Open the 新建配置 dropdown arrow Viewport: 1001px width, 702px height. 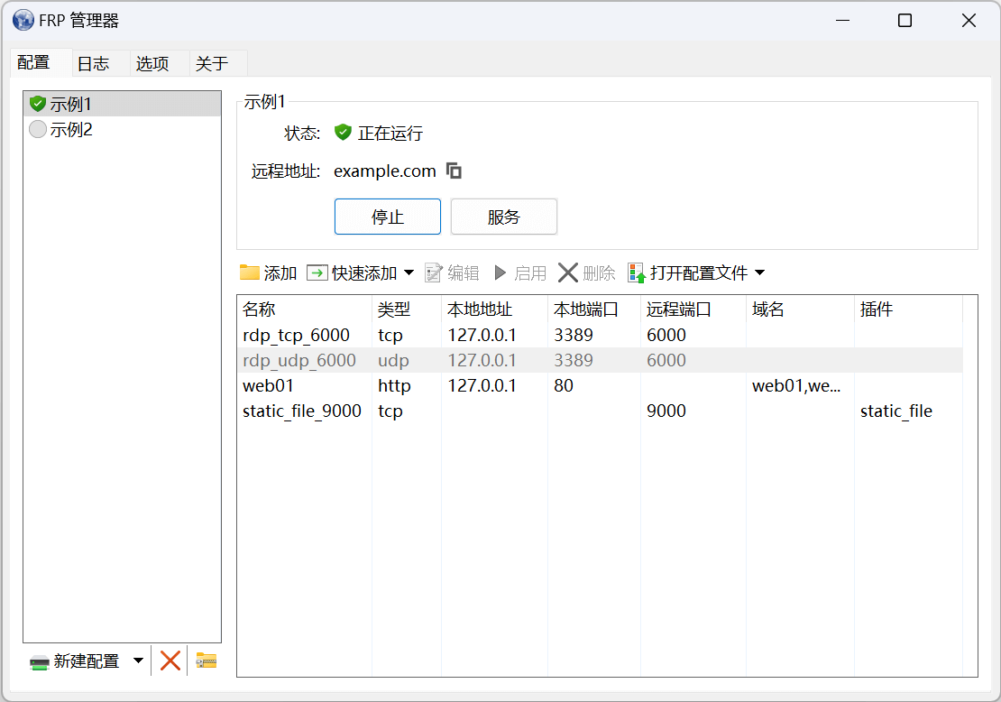[x=138, y=660]
